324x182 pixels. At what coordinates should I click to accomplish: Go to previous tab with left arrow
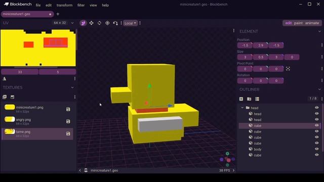point(80,170)
